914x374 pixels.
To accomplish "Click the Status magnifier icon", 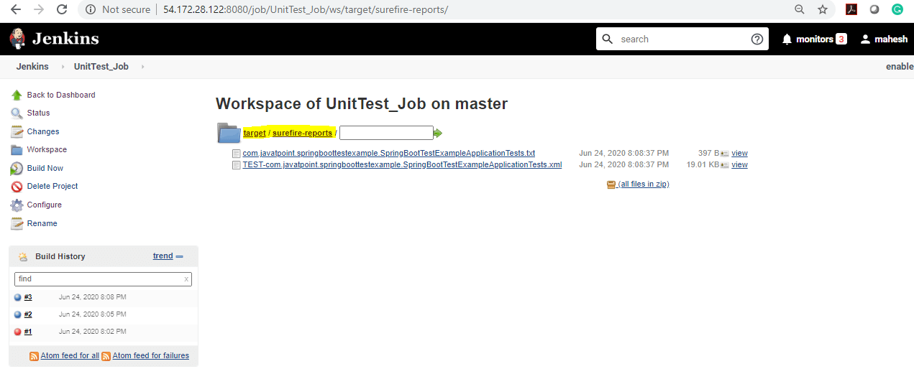I will click(x=17, y=113).
